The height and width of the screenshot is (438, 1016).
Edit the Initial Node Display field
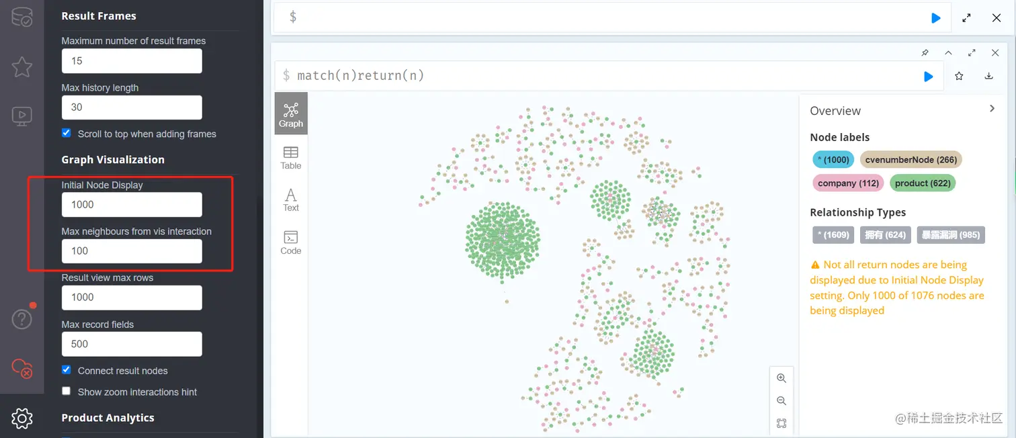[132, 205]
